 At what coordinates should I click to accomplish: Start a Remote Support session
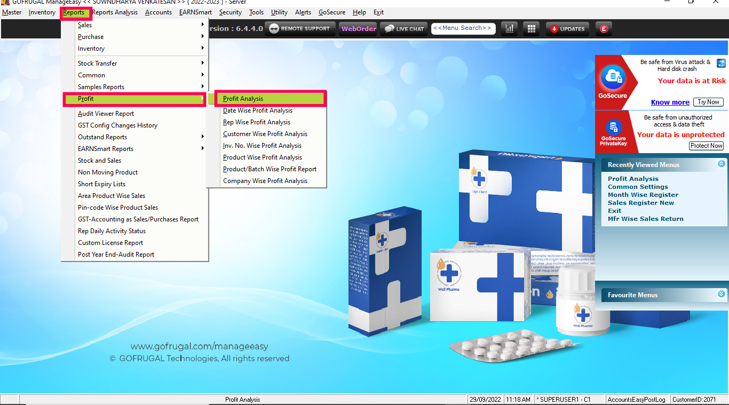[x=300, y=29]
